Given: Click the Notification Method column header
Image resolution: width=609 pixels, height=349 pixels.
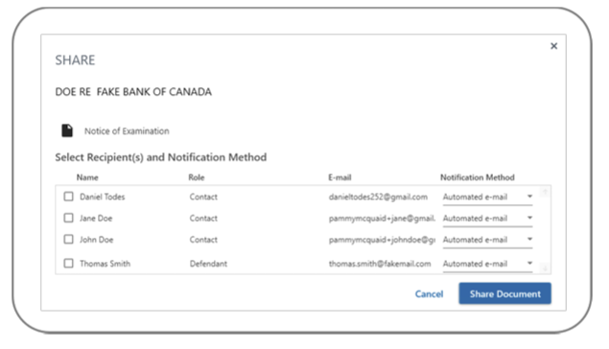Looking at the screenshot, I should coord(477,177).
